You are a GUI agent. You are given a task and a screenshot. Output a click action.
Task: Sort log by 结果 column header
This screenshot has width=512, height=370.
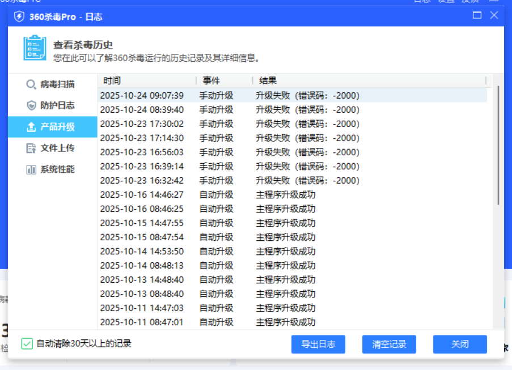[x=268, y=80]
